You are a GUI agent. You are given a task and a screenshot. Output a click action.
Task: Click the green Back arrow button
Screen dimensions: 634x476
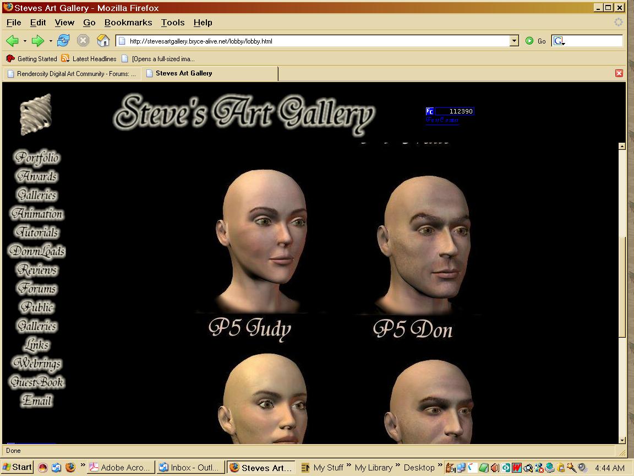click(12, 41)
